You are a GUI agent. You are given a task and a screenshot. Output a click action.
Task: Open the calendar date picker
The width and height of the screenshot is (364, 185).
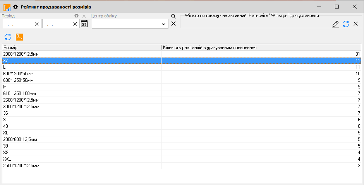pyautogui.click(x=84, y=24)
